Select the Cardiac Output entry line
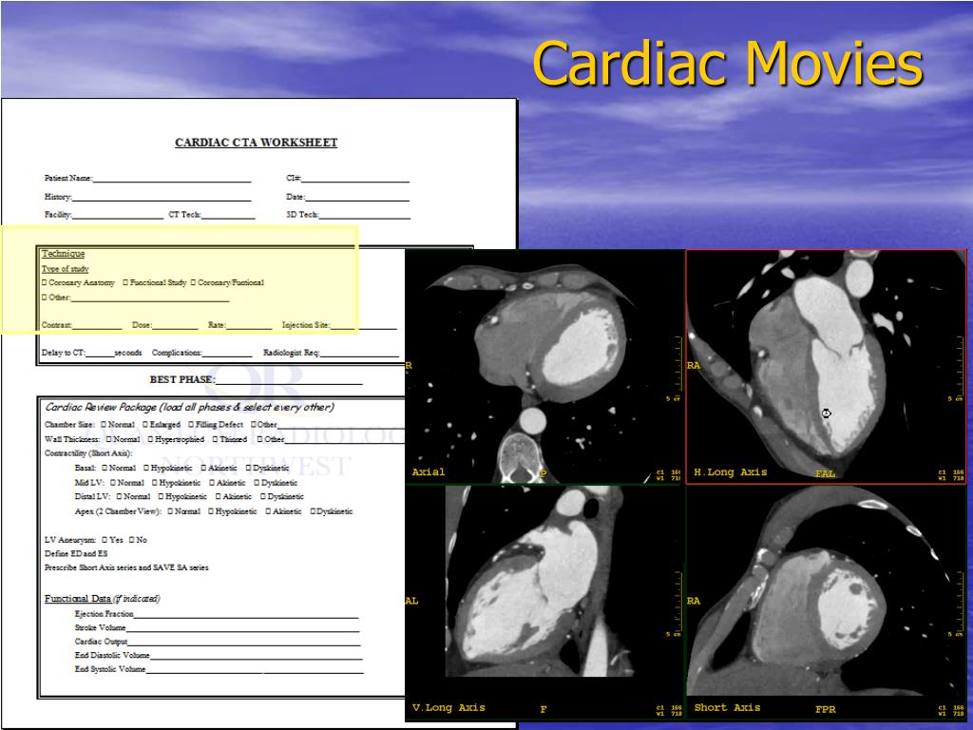 pyautogui.click(x=244, y=644)
